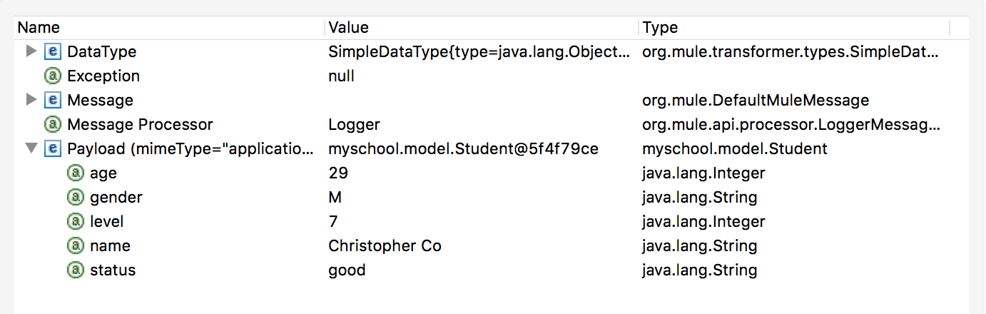Click the org.mule.DefaultMuleMessage type cell
This screenshot has height=314, width=986.
(756, 100)
